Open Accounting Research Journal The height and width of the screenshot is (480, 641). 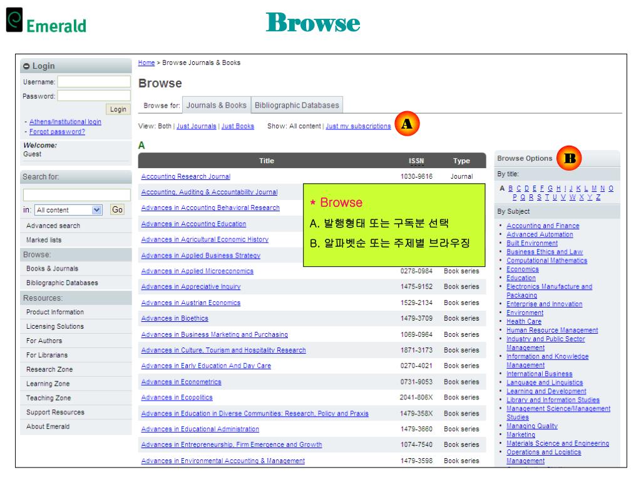pyautogui.click(x=185, y=176)
